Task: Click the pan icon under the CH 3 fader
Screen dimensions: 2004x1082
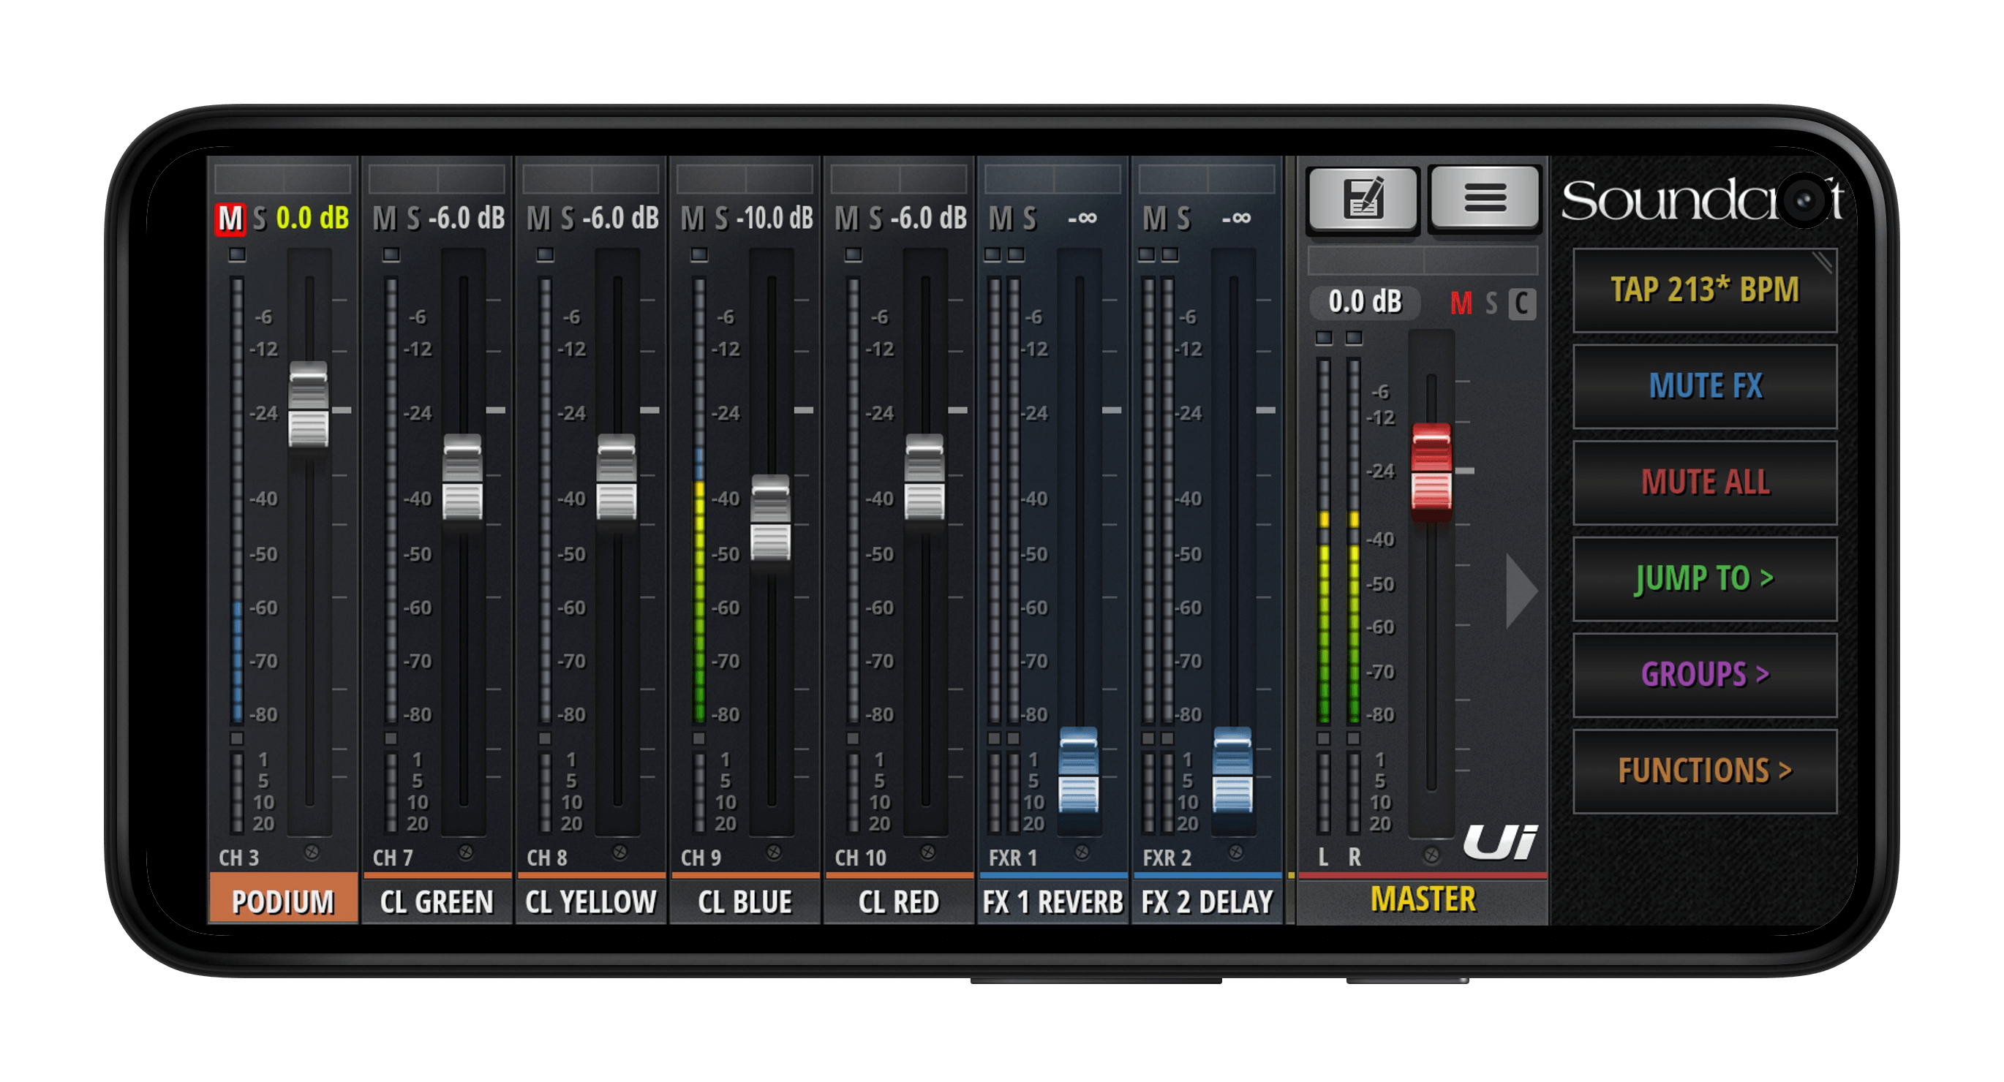Action: click(311, 852)
